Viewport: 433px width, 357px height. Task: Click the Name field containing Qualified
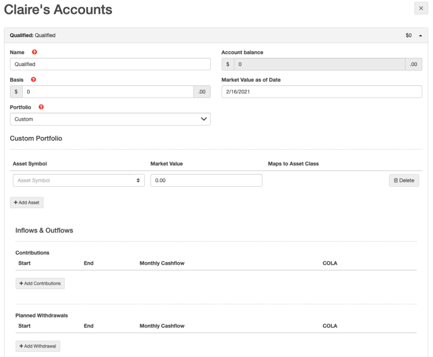(110, 64)
